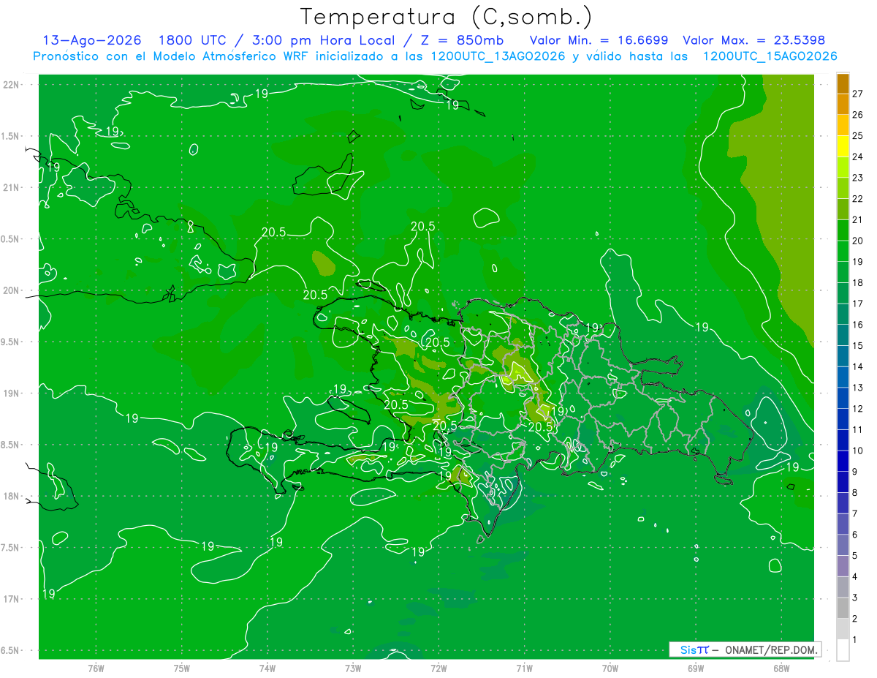Click the colorbar legend value 27
Image resolution: width=877 pixels, height=678 pixels.
pyautogui.click(x=858, y=93)
